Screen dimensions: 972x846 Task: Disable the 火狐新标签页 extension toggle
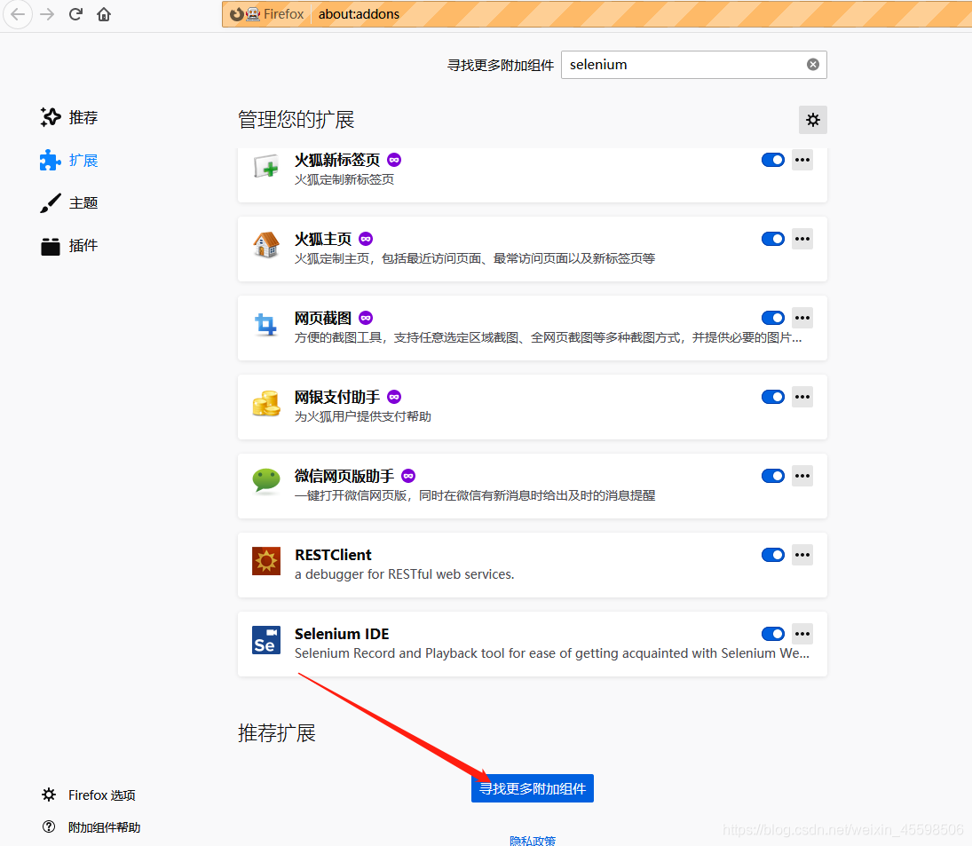point(773,160)
